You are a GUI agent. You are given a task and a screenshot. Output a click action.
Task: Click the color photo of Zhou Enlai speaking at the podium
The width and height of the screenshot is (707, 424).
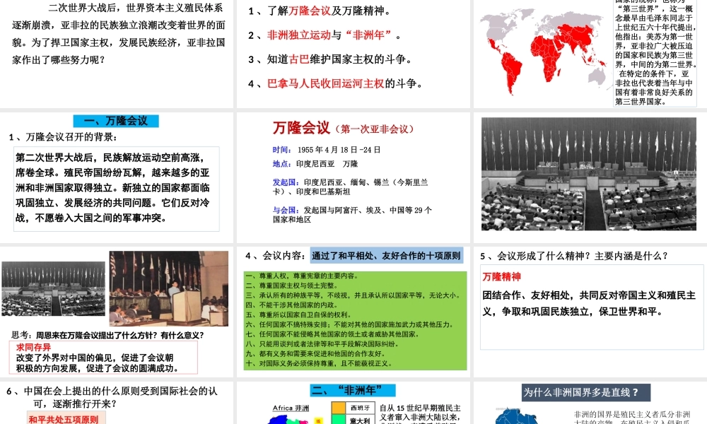[169, 288]
